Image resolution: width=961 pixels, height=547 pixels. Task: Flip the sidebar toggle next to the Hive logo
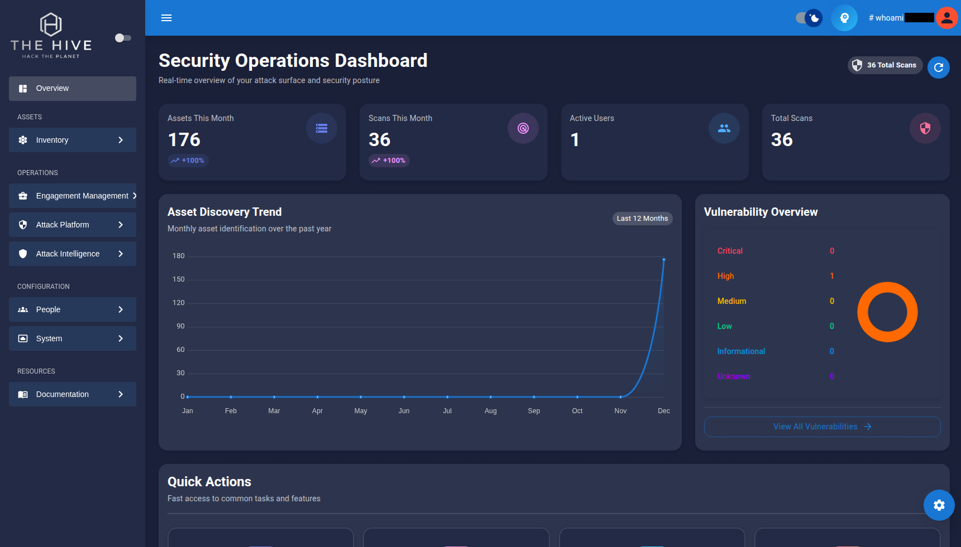click(122, 38)
